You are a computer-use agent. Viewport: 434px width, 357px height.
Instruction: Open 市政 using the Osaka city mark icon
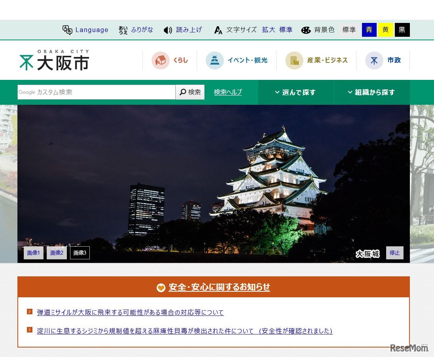[373, 60]
